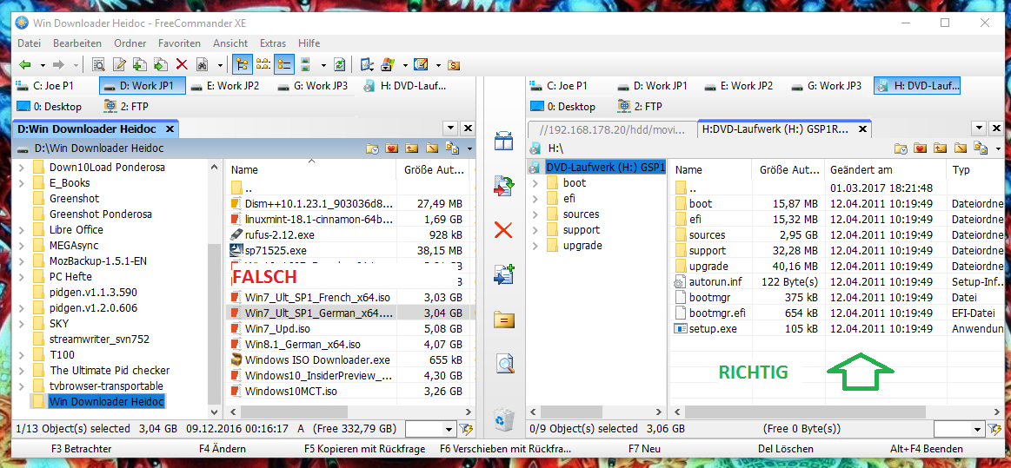Sort right panel by Geändert am column
The width and height of the screenshot is (1011, 468).
(x=885, y=170)
